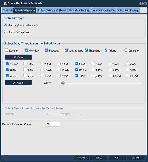Switch to the Advanced Settings tab
Screen dimensions: 148x162
point(128,11)
